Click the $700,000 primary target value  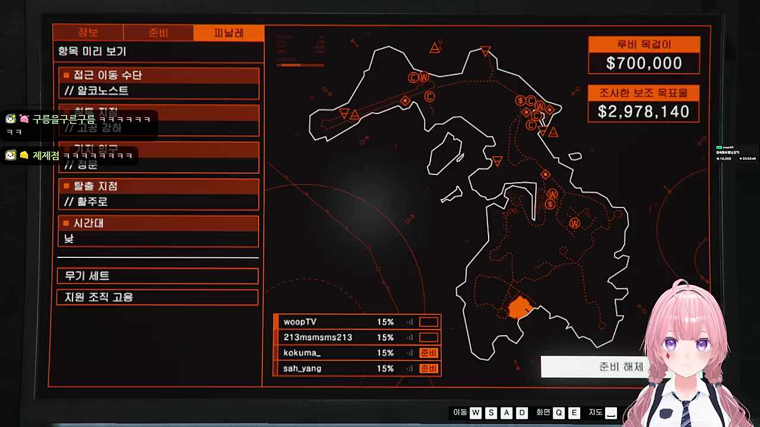[x=644, y=63]
